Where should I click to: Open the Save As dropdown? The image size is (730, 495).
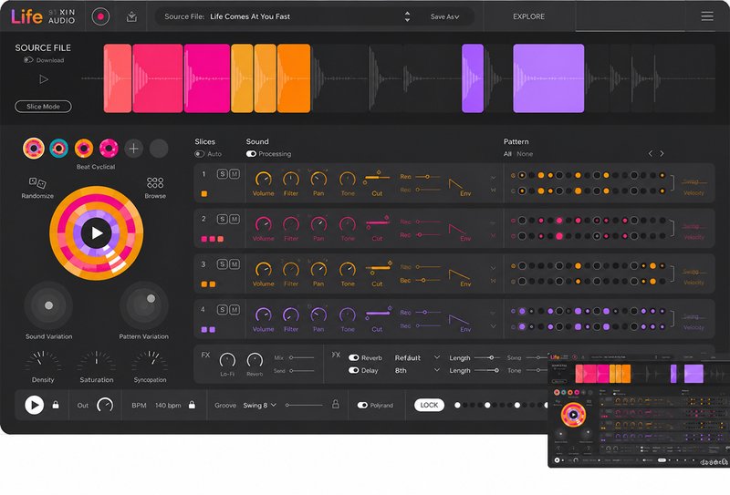[444, 16]
